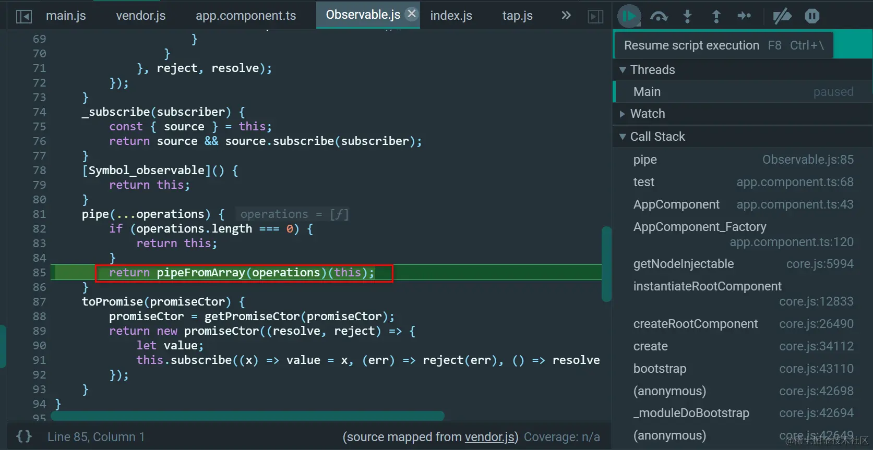Collapse the Call Stack section

click(x=652, y=137)
